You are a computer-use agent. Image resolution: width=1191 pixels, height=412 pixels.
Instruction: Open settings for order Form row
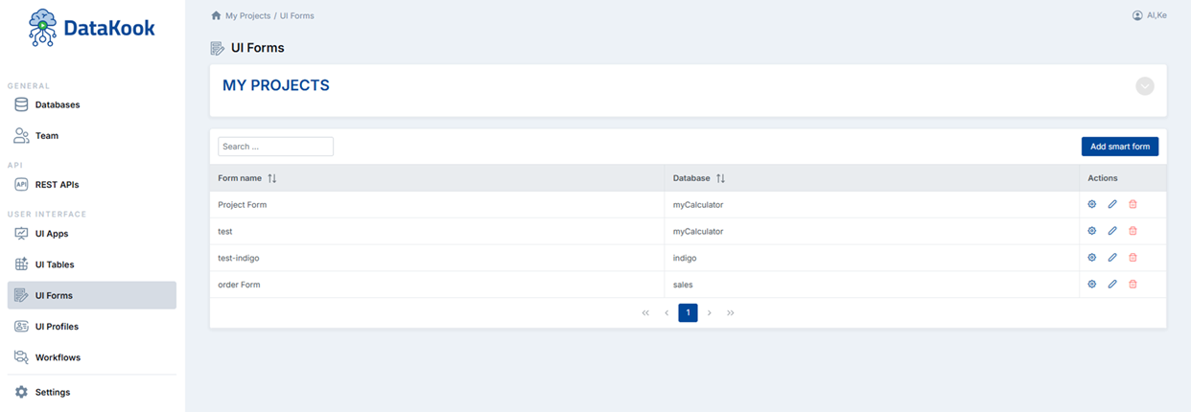[1091, 285]
